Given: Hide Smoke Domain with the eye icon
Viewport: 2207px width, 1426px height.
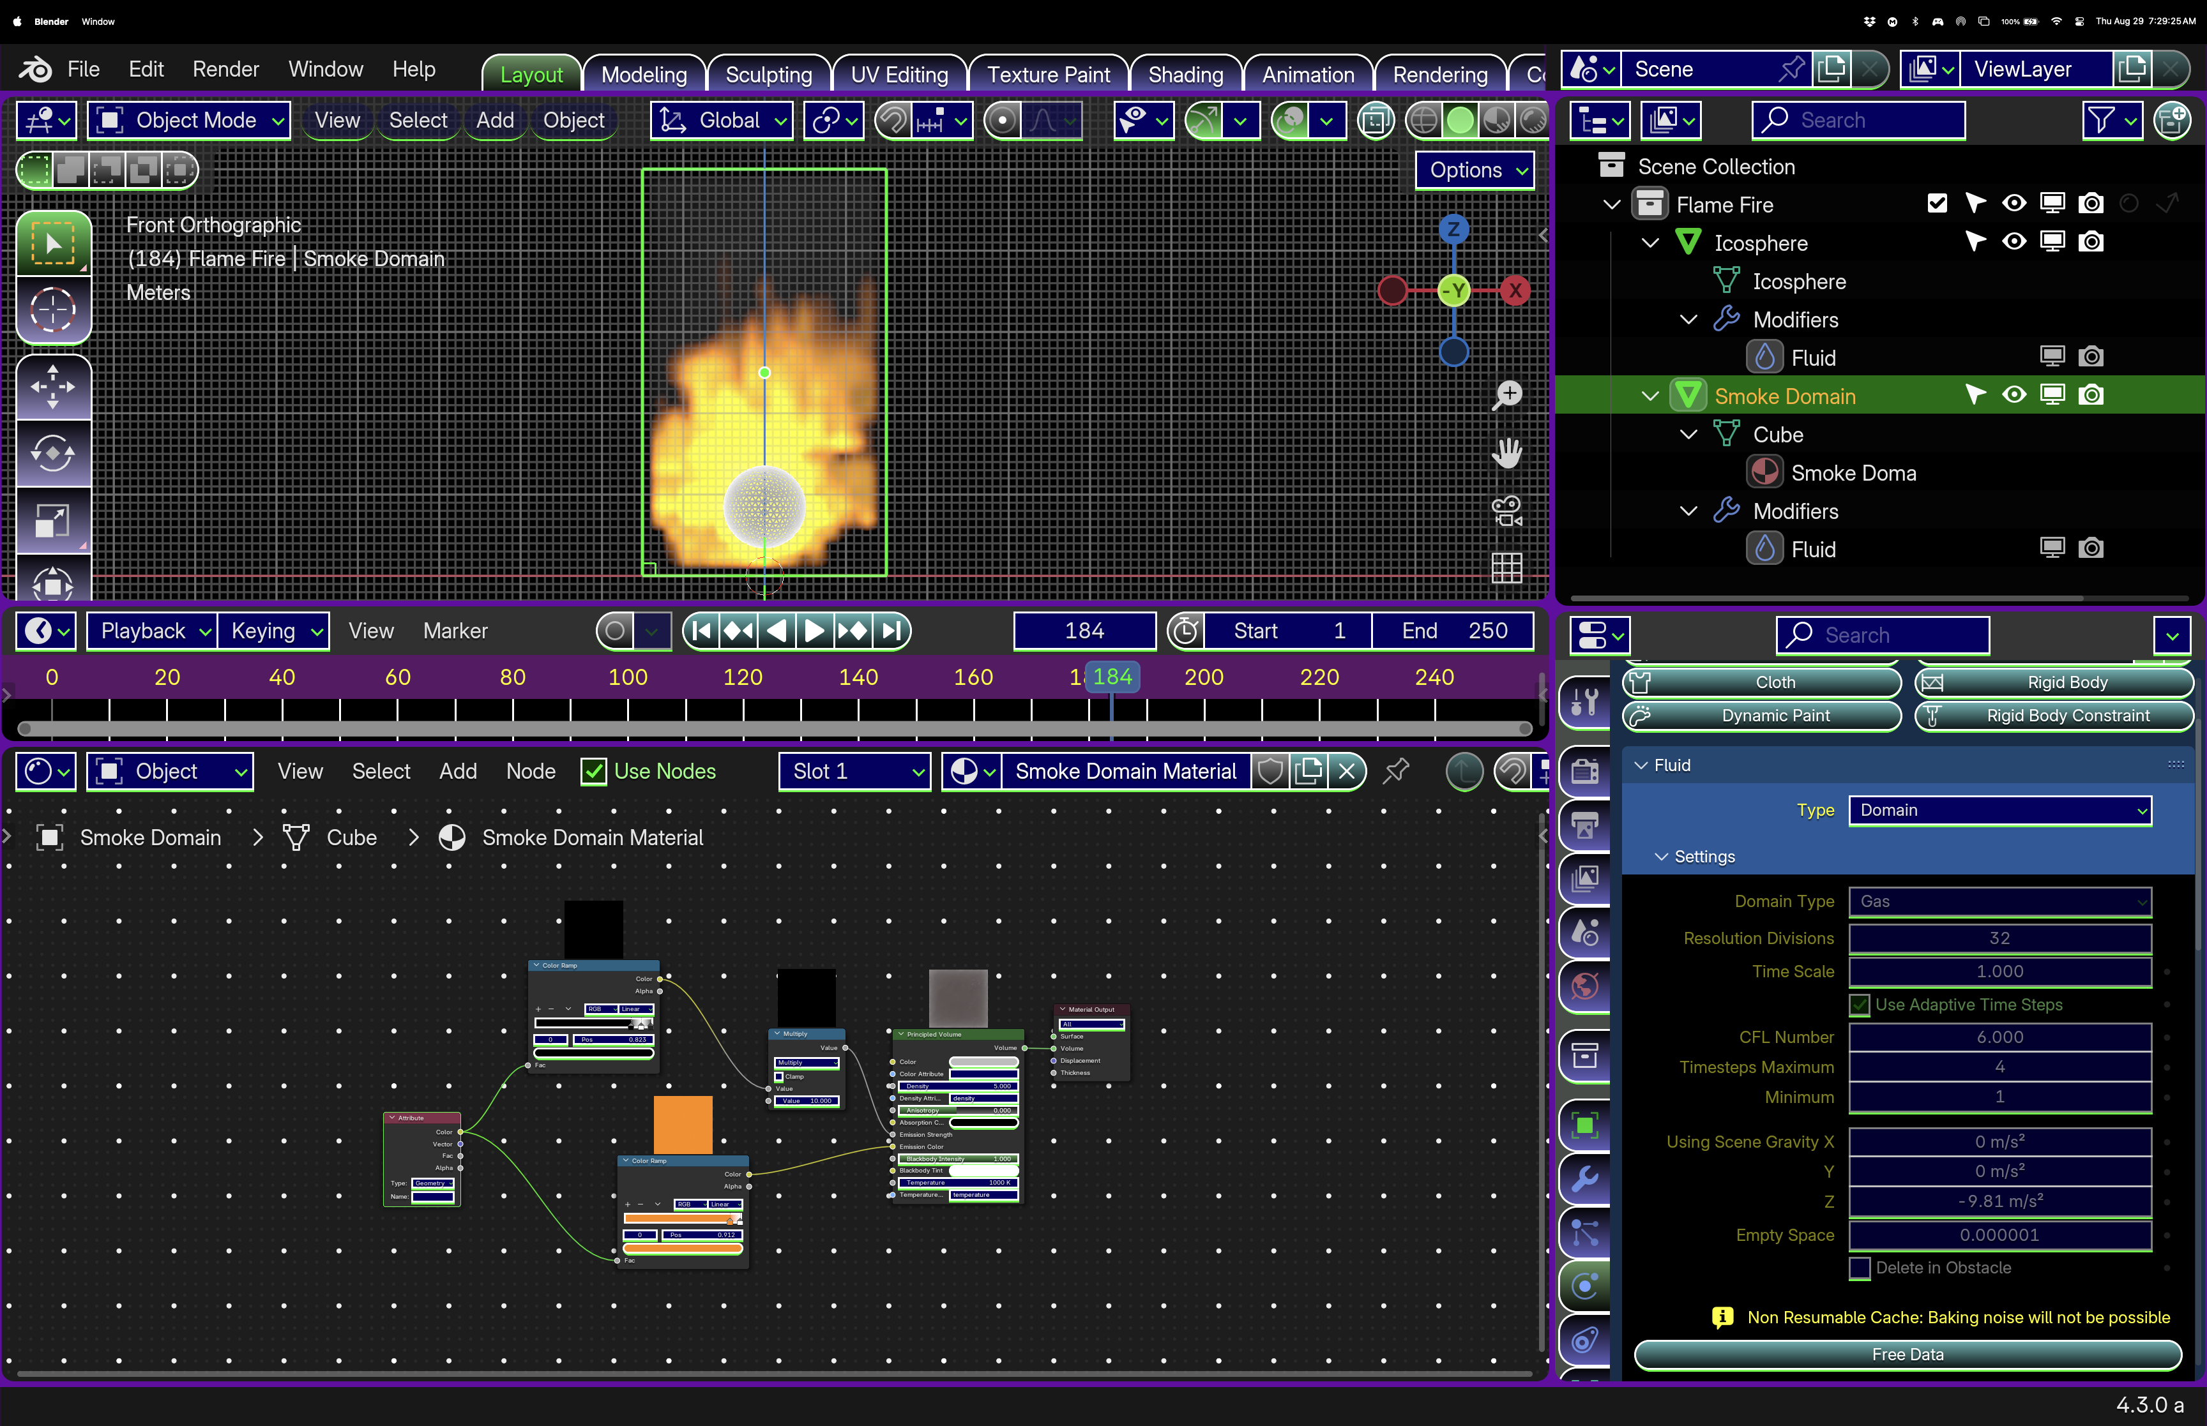Looking at the screenshot, I should [2014, 395].
